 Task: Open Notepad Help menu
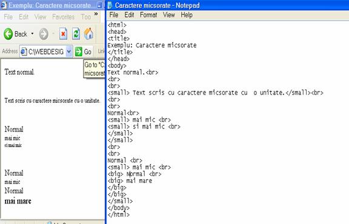pyautogui.click(x=187, y=15)
